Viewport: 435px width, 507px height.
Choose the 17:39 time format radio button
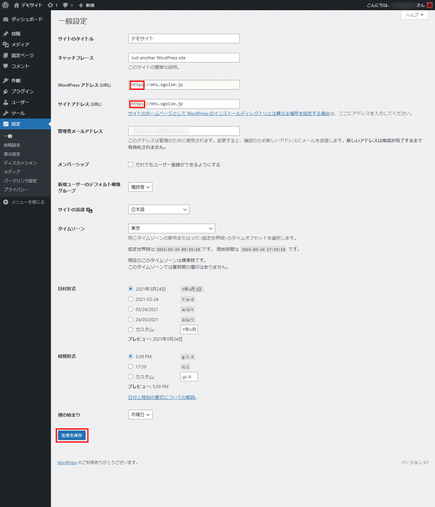pos(130,367)
